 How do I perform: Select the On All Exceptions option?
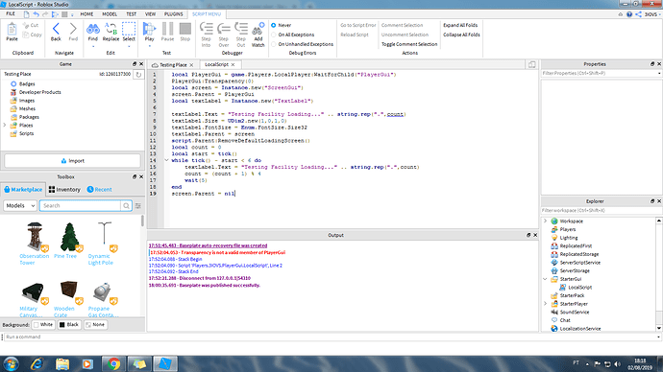pos(274,35)
